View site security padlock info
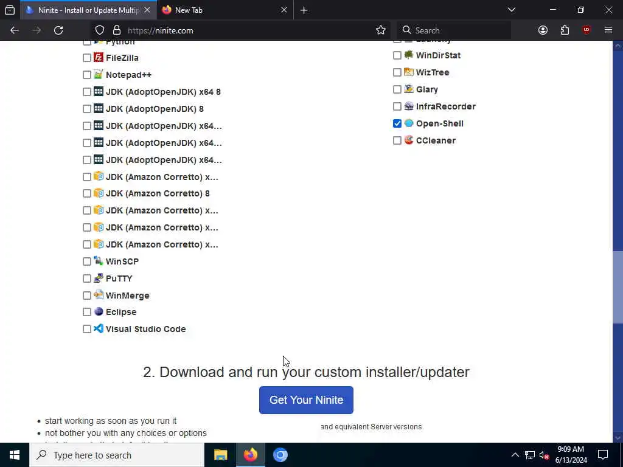Viewport: 623px width, 467px height. [x=116, y=30]
